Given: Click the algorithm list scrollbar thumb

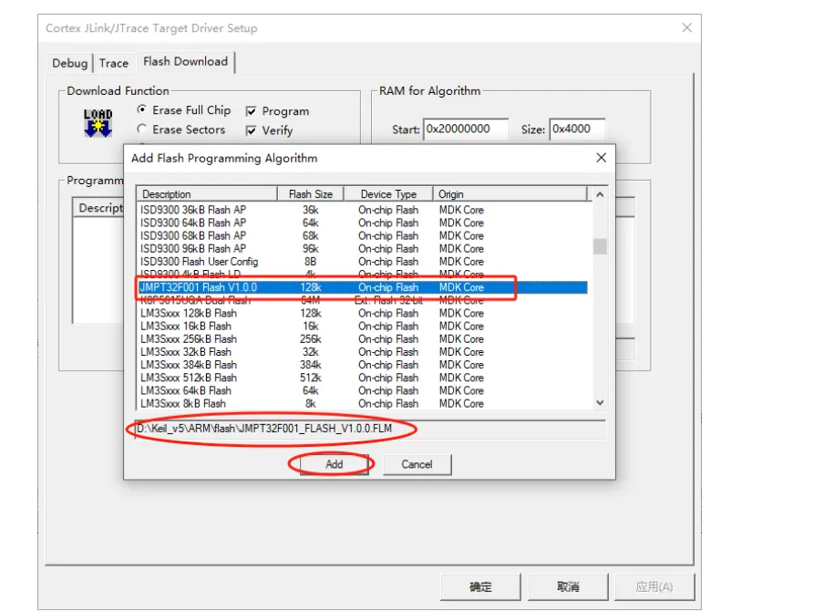Looking at the screenshot, I should (600, 246).
